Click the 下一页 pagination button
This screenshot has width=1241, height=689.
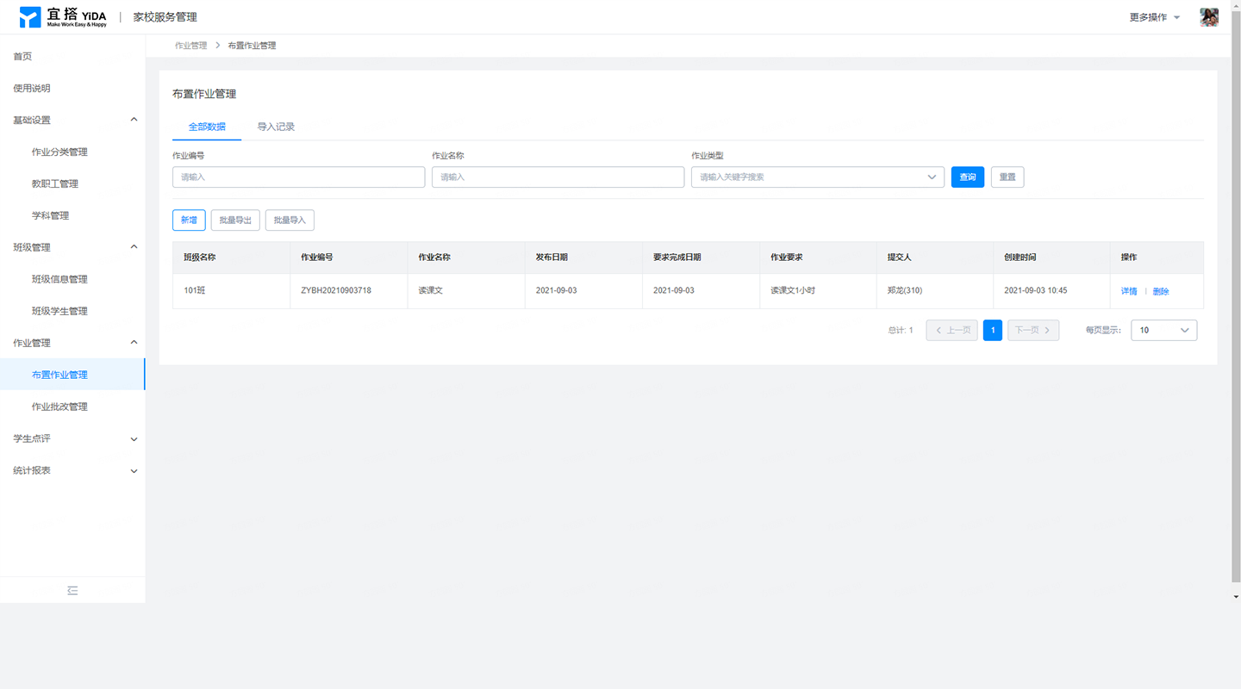[x=1033, y=330]
